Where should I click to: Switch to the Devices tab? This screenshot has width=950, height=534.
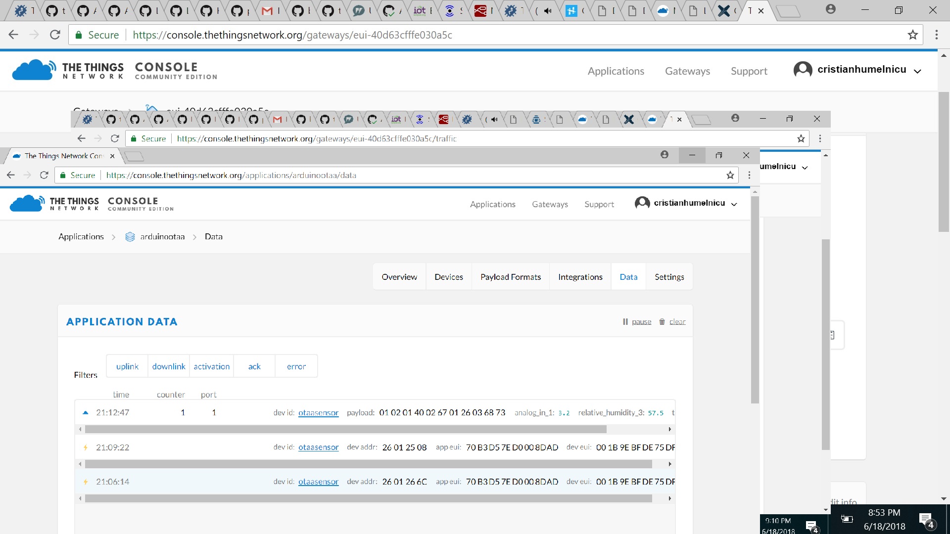click(449, 277)
